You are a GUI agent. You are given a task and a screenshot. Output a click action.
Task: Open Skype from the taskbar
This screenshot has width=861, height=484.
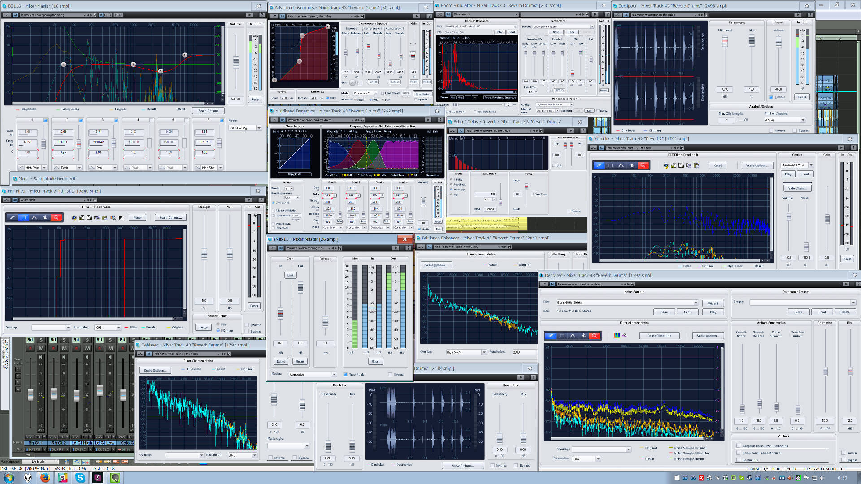tap(80, 478)
